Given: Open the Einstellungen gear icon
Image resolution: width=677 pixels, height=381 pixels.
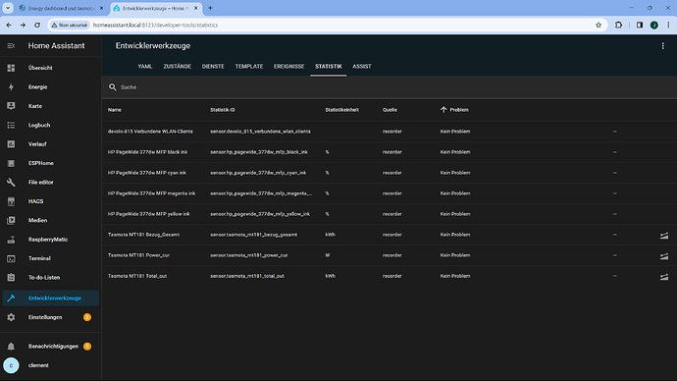Looking at the screenshot, I should 11,317.
